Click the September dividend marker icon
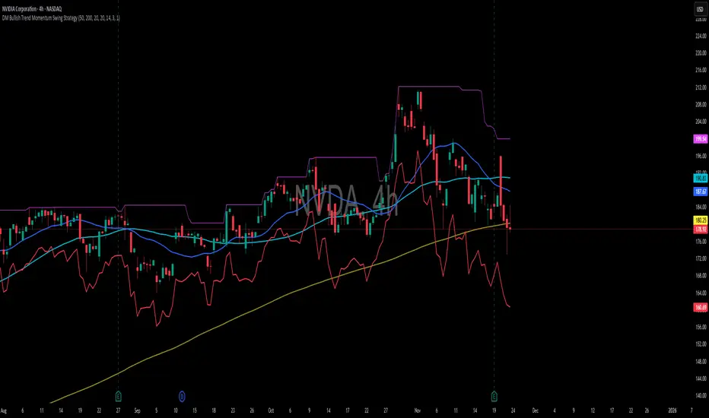 [182, 397]
